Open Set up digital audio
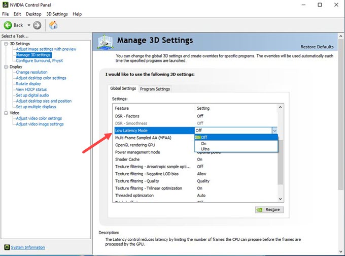The height and width of the screenshot is (256, 345). coord(32,95)
